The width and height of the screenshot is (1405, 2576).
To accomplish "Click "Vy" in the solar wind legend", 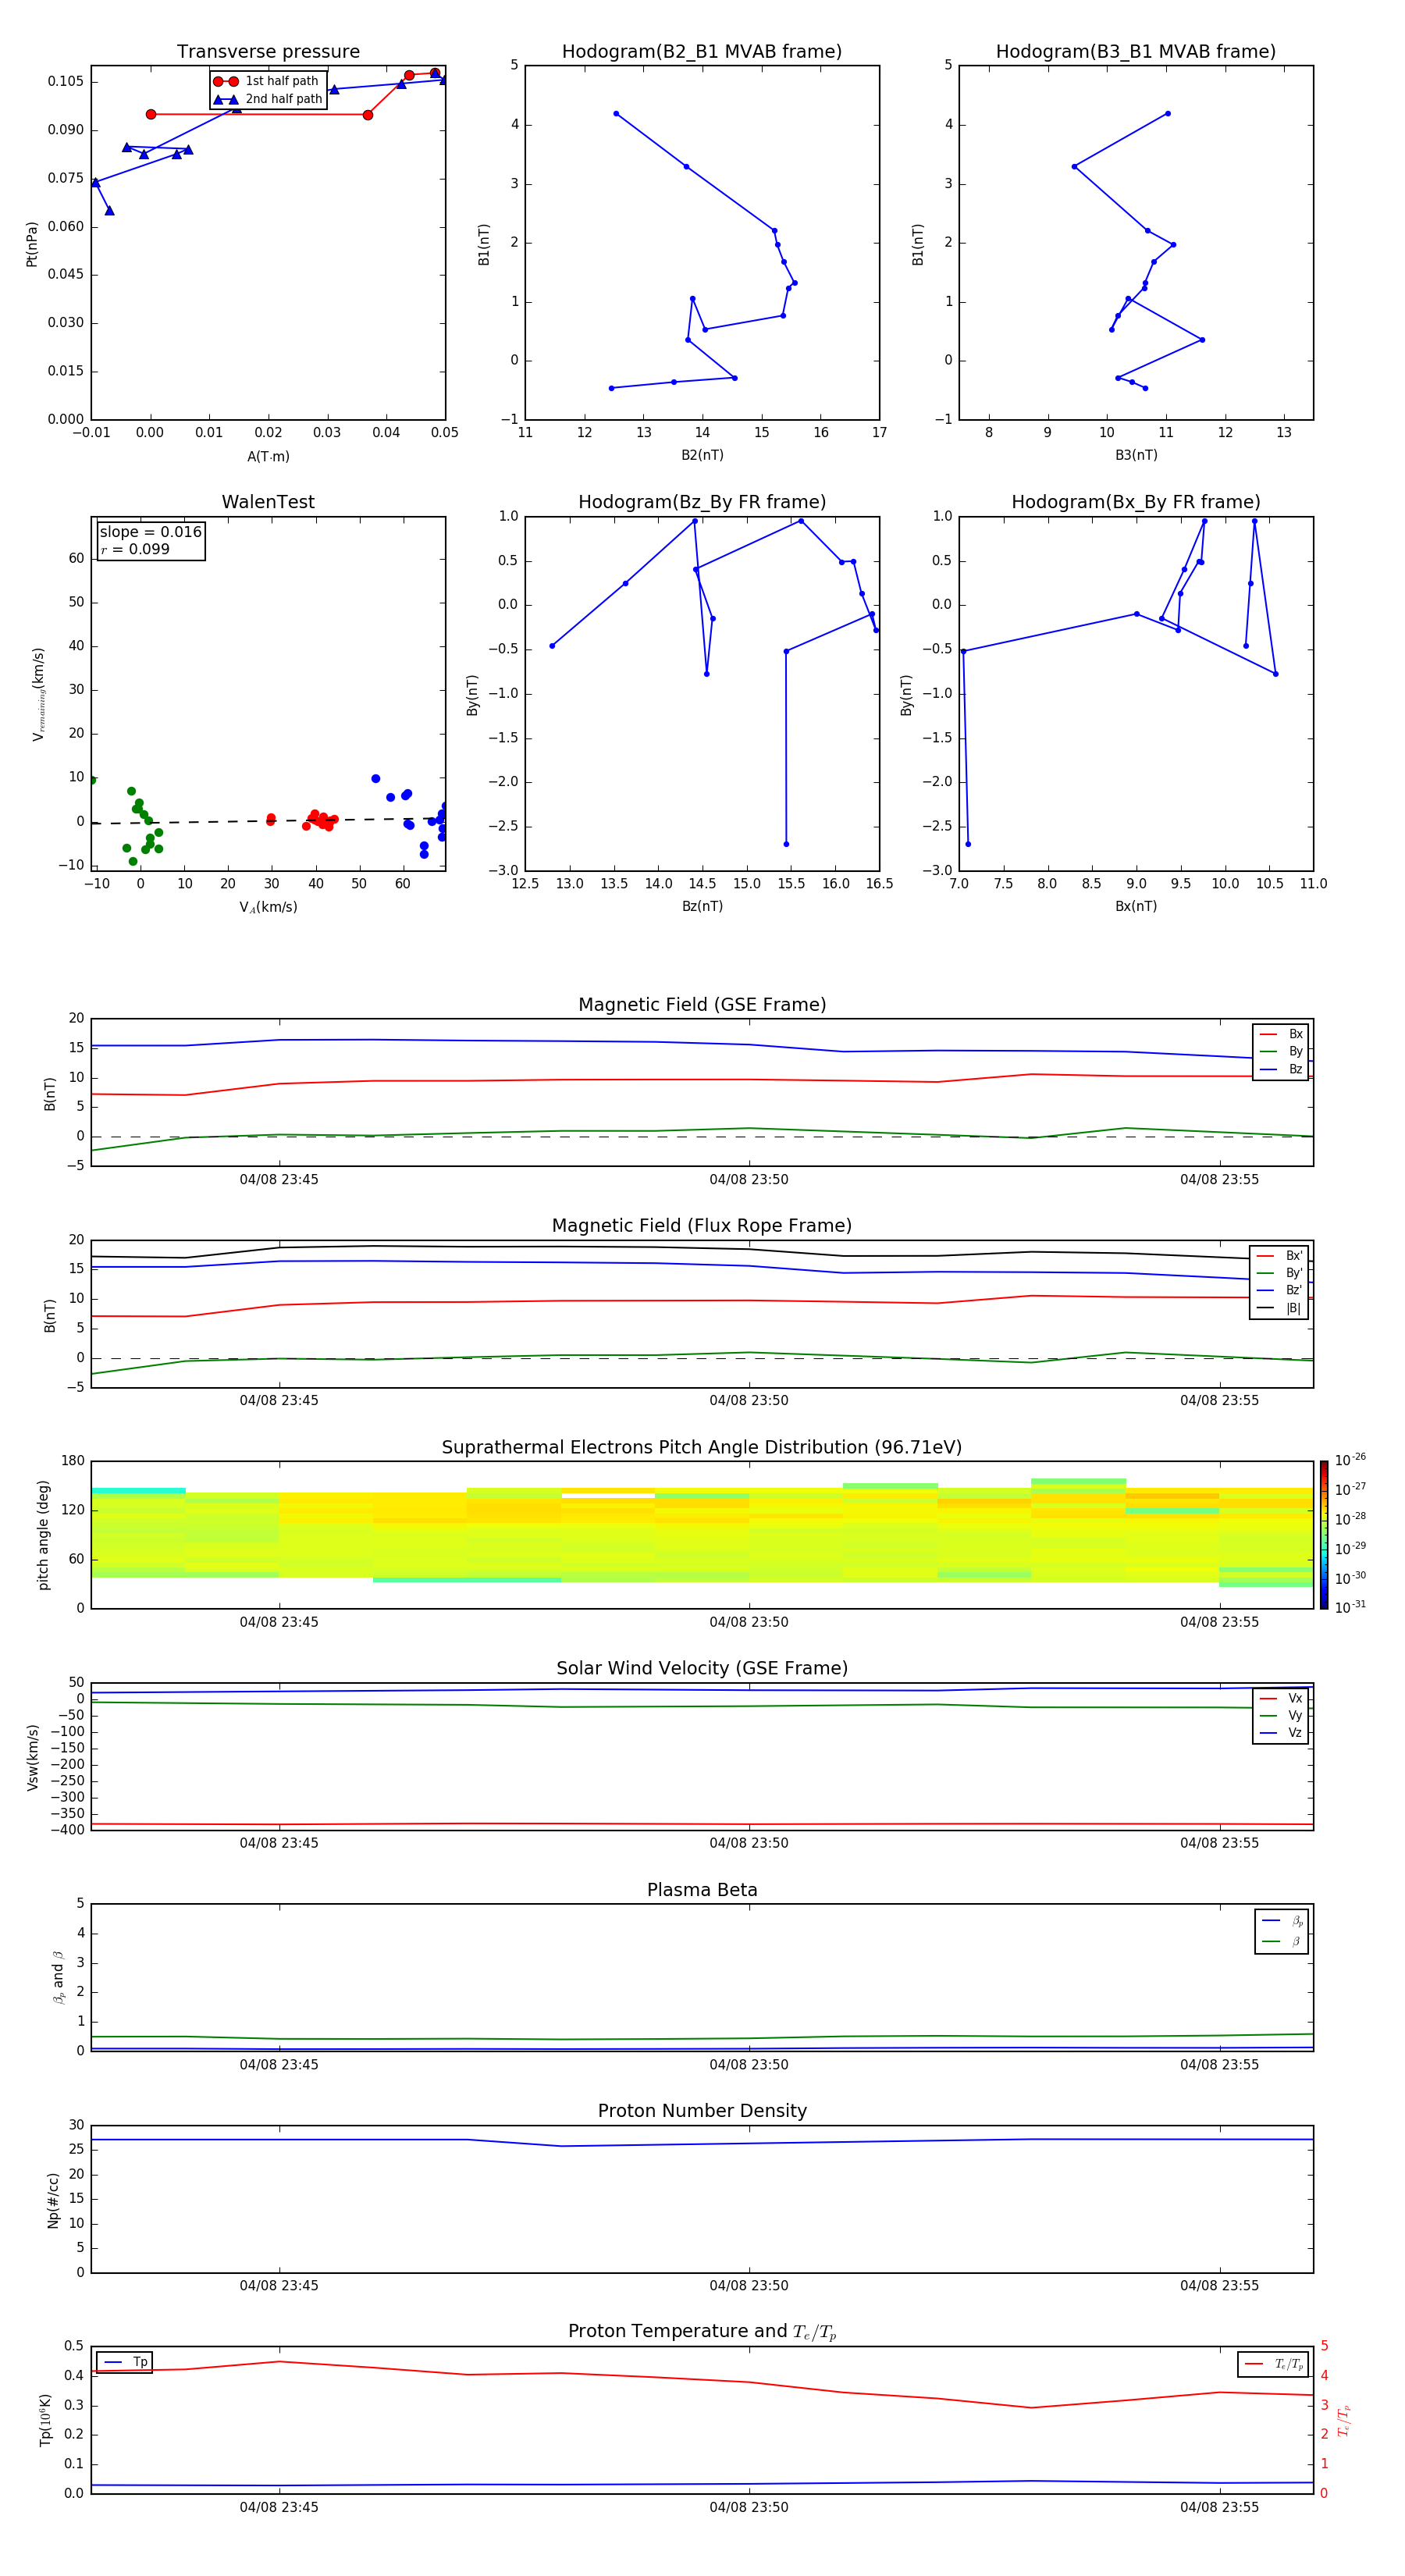I will point(1296,1716).
